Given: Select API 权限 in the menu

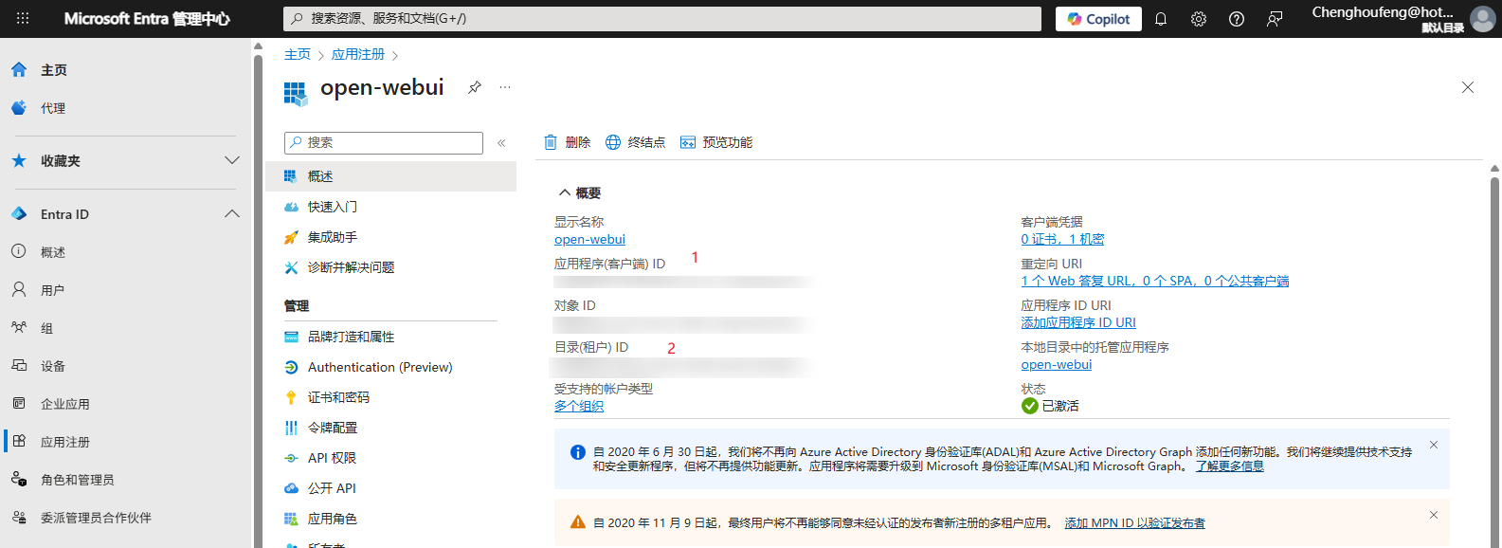Looking at the screenshot, I should pyautogui.click(x=332, y=458).
